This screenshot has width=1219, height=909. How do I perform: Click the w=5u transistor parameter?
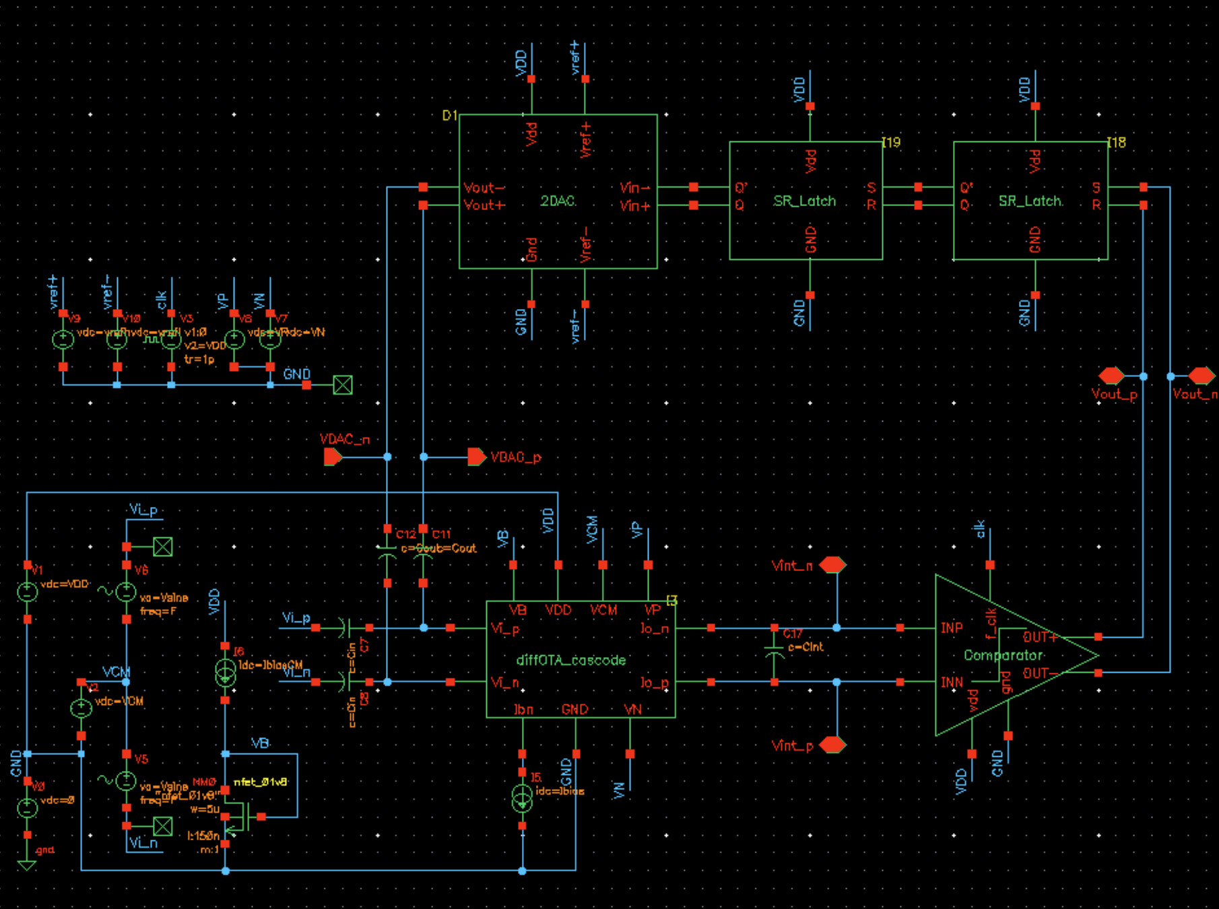click(x=205, y=809)
